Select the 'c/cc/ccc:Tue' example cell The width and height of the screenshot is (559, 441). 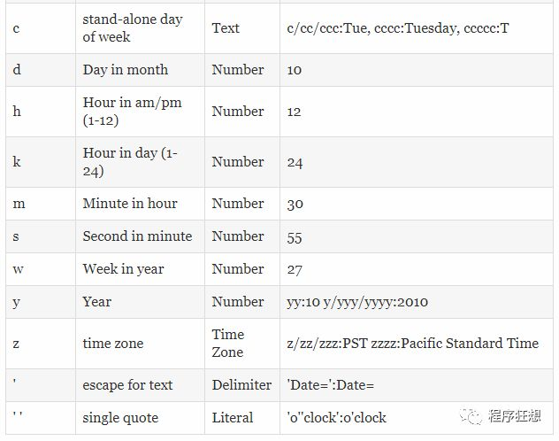[417, 28]
